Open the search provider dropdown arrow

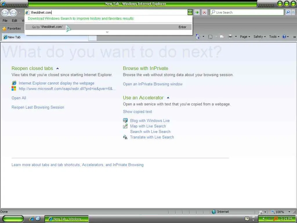293,12
